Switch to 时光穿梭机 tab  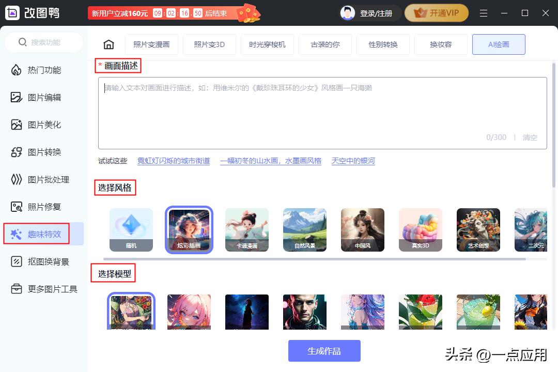tap(267, 44)
